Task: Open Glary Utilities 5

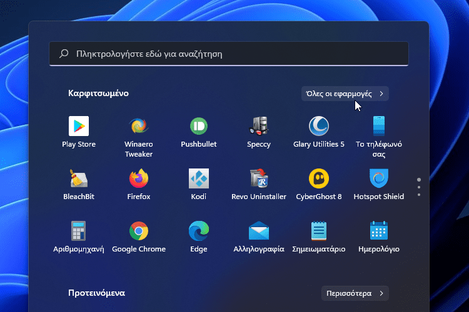Action: (319, 127)
